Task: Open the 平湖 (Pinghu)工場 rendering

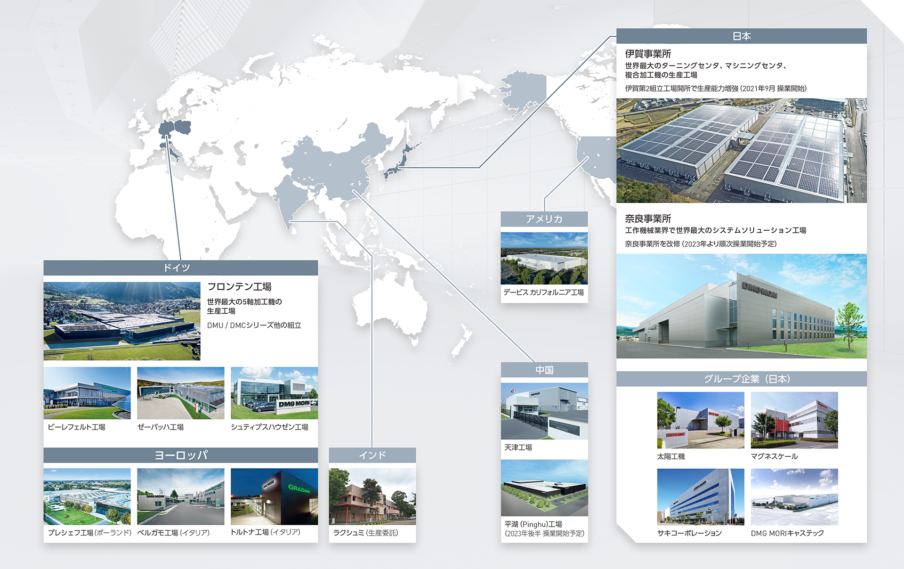Action: (544, 488)
